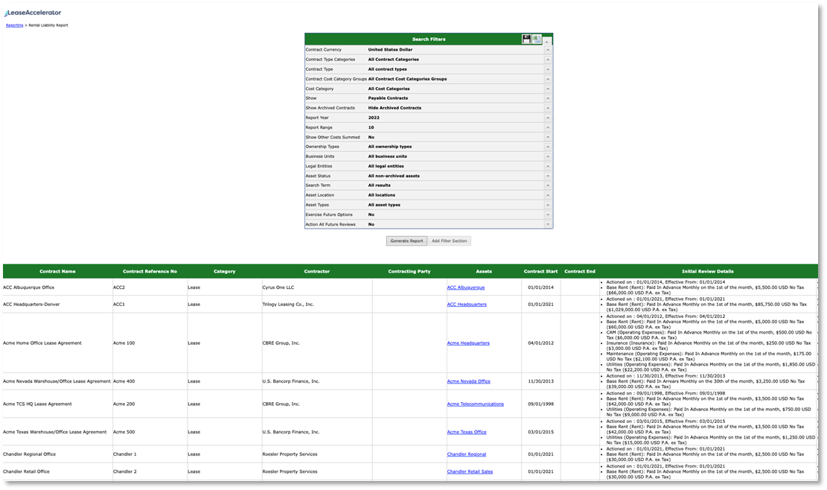Click the Acme 400 reference number
Viewport: 827px width, 490px height.
click(124, 381)
